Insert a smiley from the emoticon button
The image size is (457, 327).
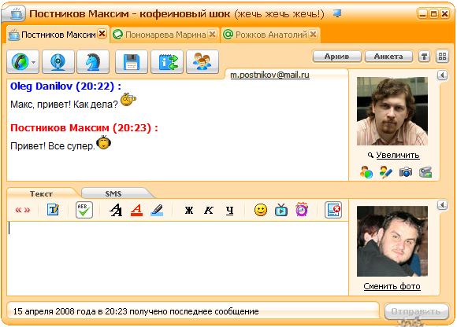click(261, 210)
